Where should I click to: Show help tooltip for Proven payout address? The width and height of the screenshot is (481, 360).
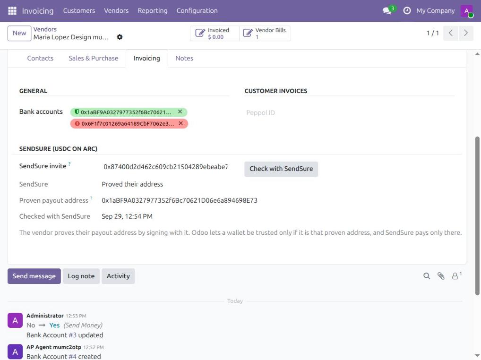pos(91,198)
